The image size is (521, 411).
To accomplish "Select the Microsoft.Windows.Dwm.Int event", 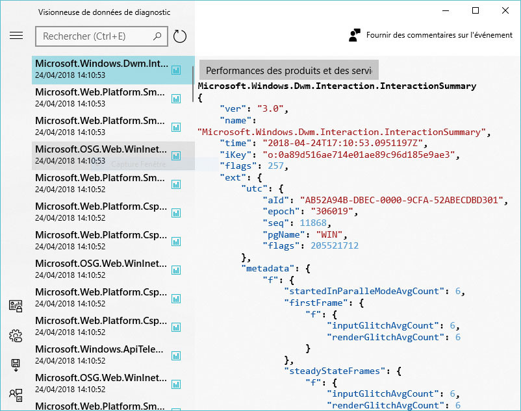I will click(113, 69).
